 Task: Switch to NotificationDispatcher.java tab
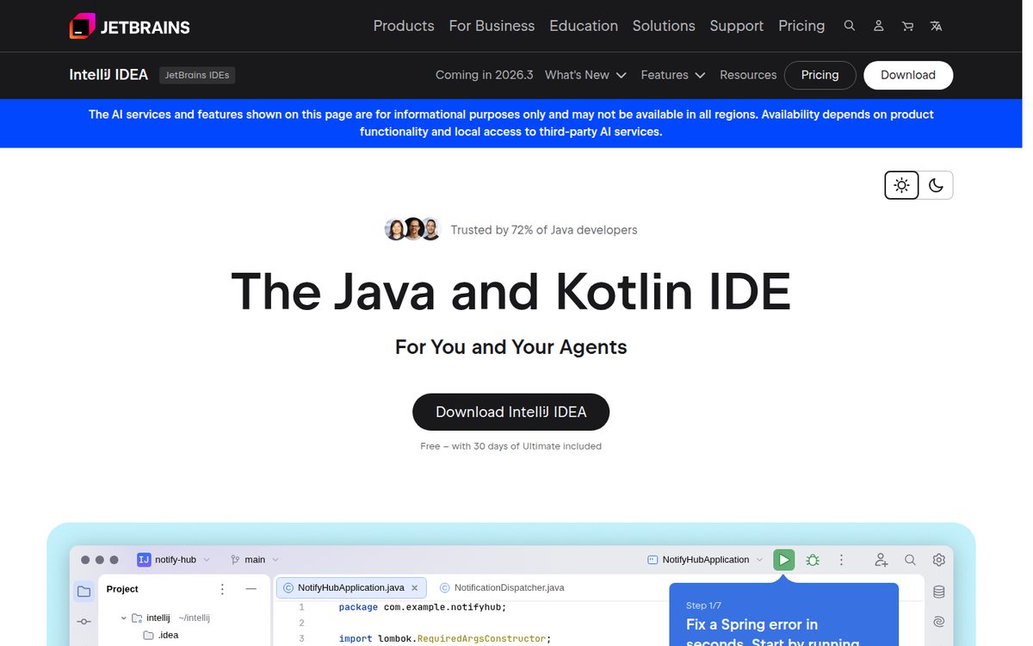click(x=502, y=588)
